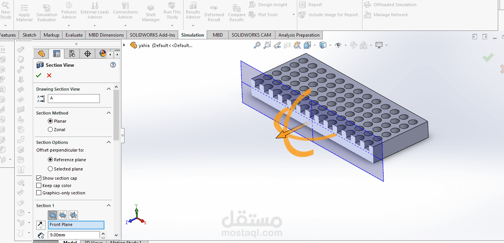The height and width of the screenshot is (243, 504).
Task: Click the Apply Scene icon
Action: (363, 45)
